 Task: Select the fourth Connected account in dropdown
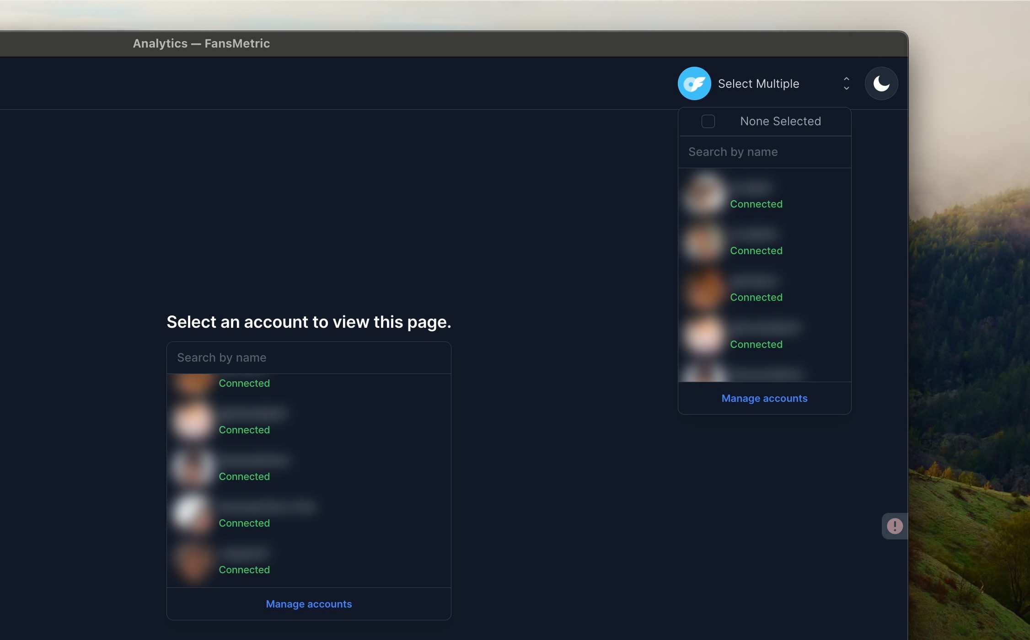click(764, 335)
